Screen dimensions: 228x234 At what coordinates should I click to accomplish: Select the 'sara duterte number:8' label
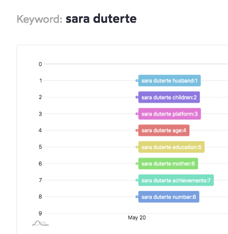point(169,197)
